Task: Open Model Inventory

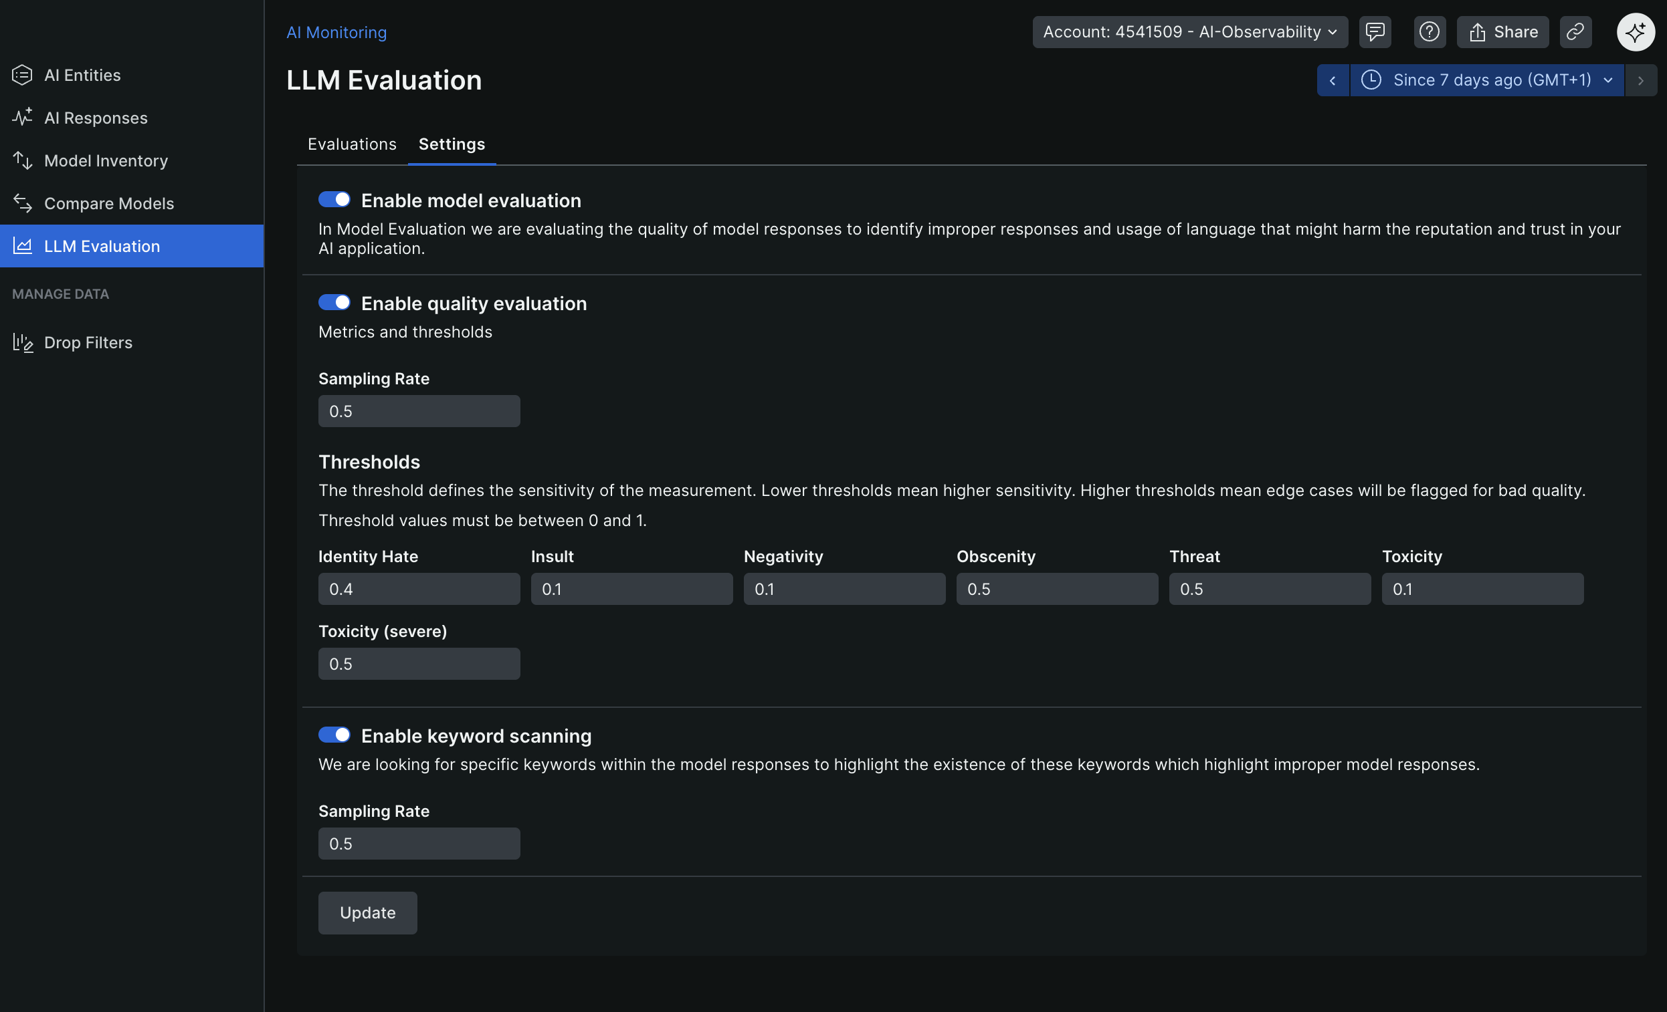Action: pos(106,160)
